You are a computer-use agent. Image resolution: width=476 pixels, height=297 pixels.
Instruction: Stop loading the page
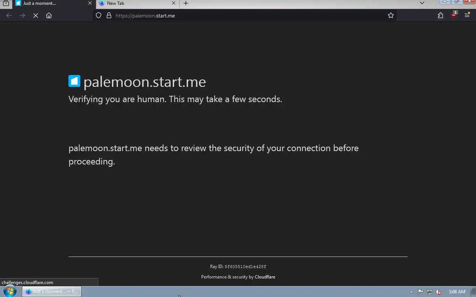point(36,16)
